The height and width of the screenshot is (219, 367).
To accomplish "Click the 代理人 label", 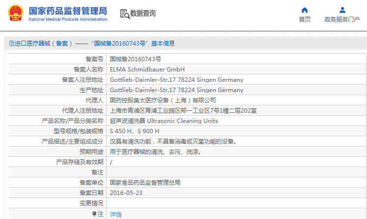I will tap(94, 100).
